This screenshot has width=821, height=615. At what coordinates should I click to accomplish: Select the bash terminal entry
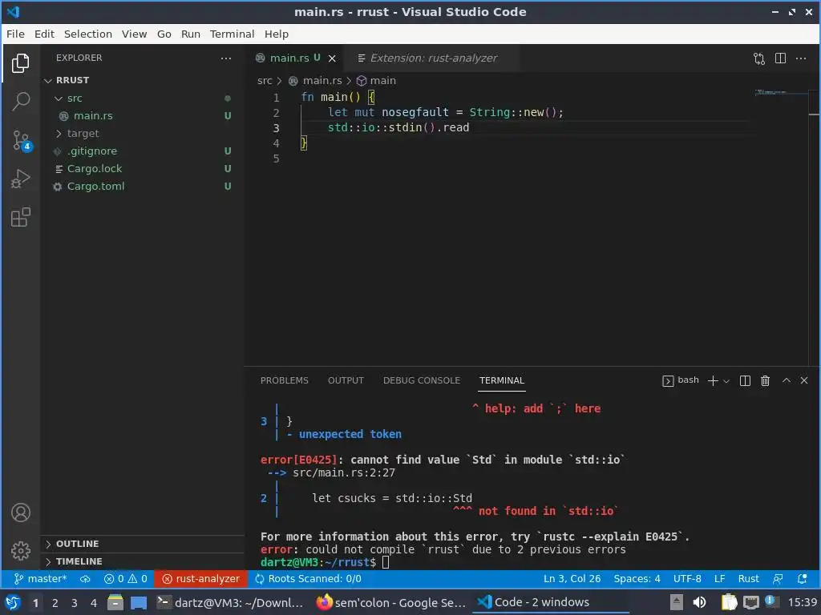680,380
